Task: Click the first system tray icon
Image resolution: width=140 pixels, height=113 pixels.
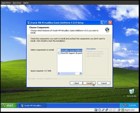Action: 123,105
